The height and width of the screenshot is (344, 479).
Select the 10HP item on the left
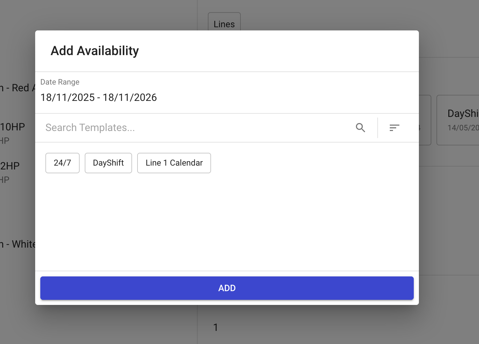coord(13,127)
